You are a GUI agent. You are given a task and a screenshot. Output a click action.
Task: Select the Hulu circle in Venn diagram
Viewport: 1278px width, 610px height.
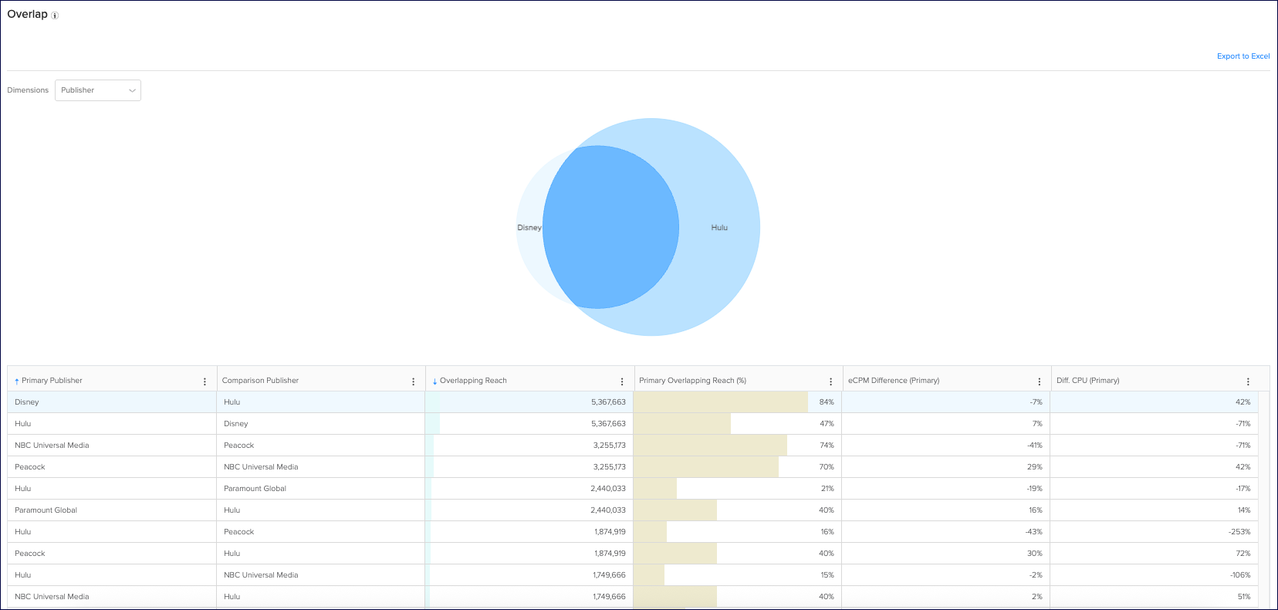tap(719, 228)
